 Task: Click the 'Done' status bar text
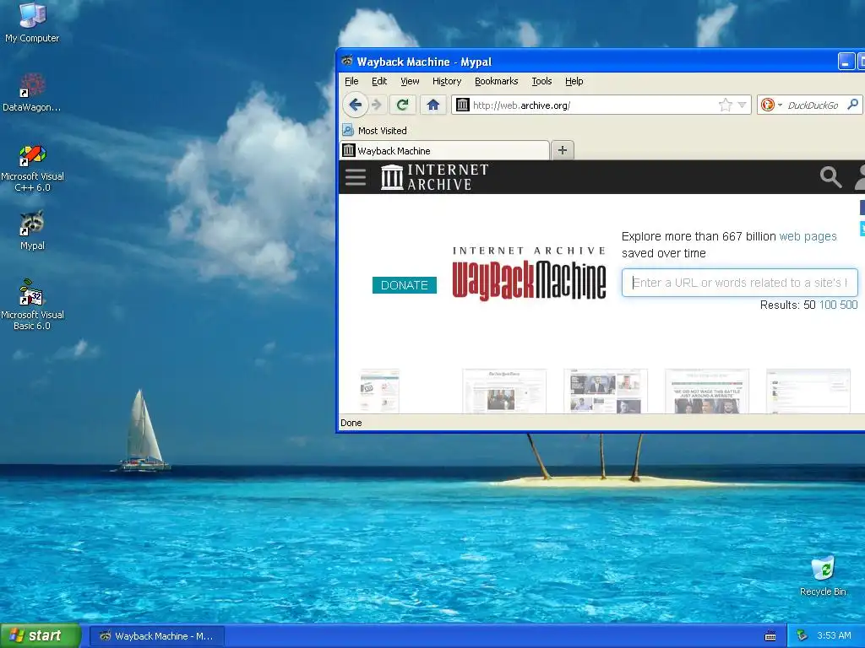351,423
